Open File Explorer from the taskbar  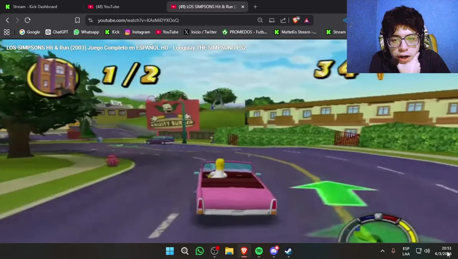coord(229,251)
